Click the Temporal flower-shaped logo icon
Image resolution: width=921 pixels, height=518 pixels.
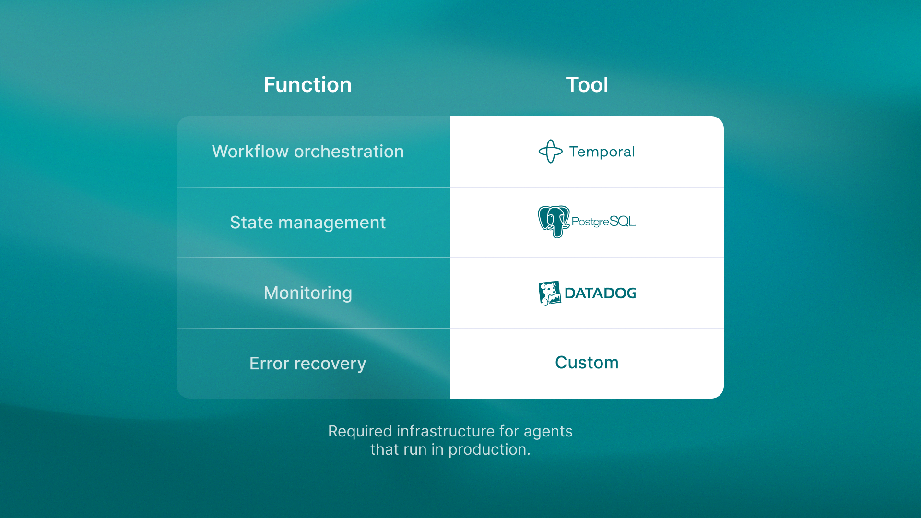550,152
